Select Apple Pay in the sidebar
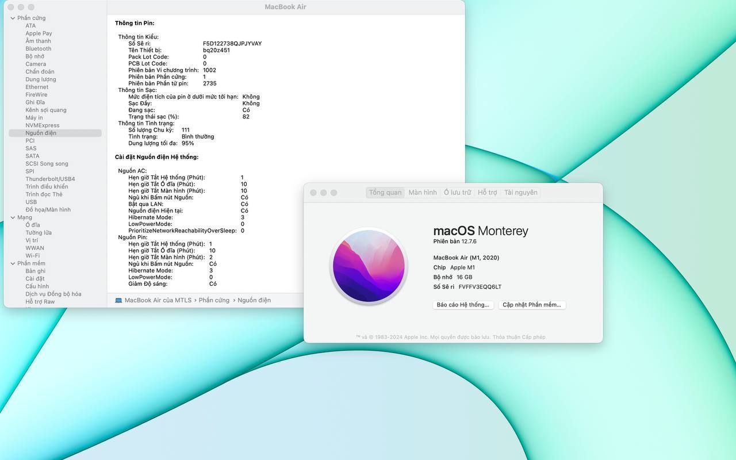The width and height of the screenshot is (736, 460). [39, 33]
